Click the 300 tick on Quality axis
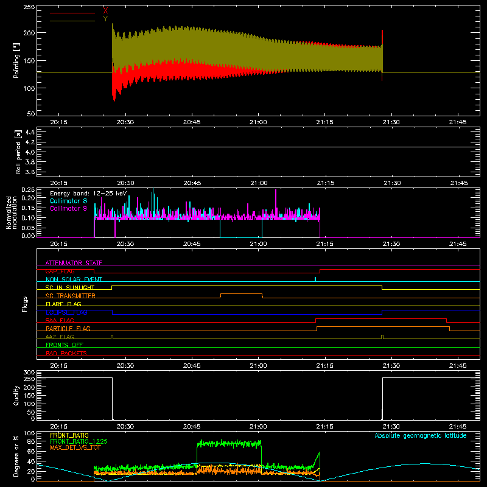The height and width of the screenshot is (487, 487). [x=29, y=373]
